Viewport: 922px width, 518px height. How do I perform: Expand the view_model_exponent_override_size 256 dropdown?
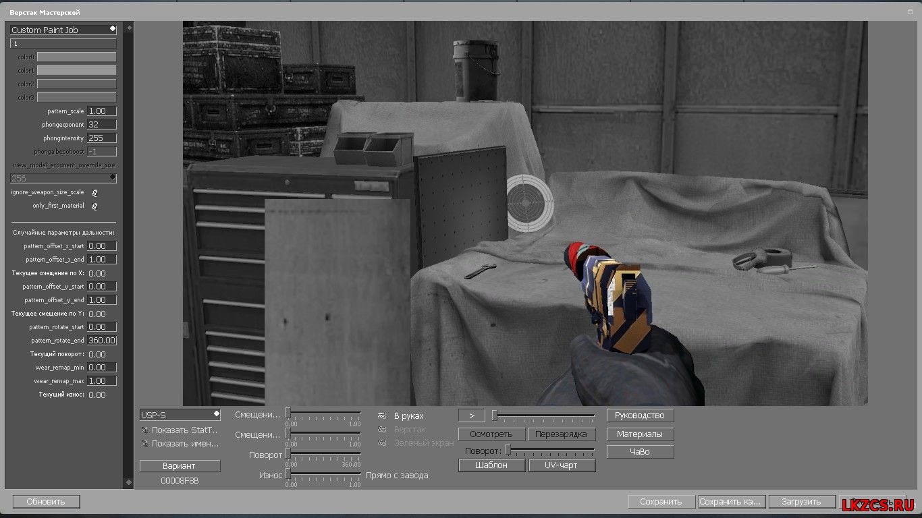63,178
